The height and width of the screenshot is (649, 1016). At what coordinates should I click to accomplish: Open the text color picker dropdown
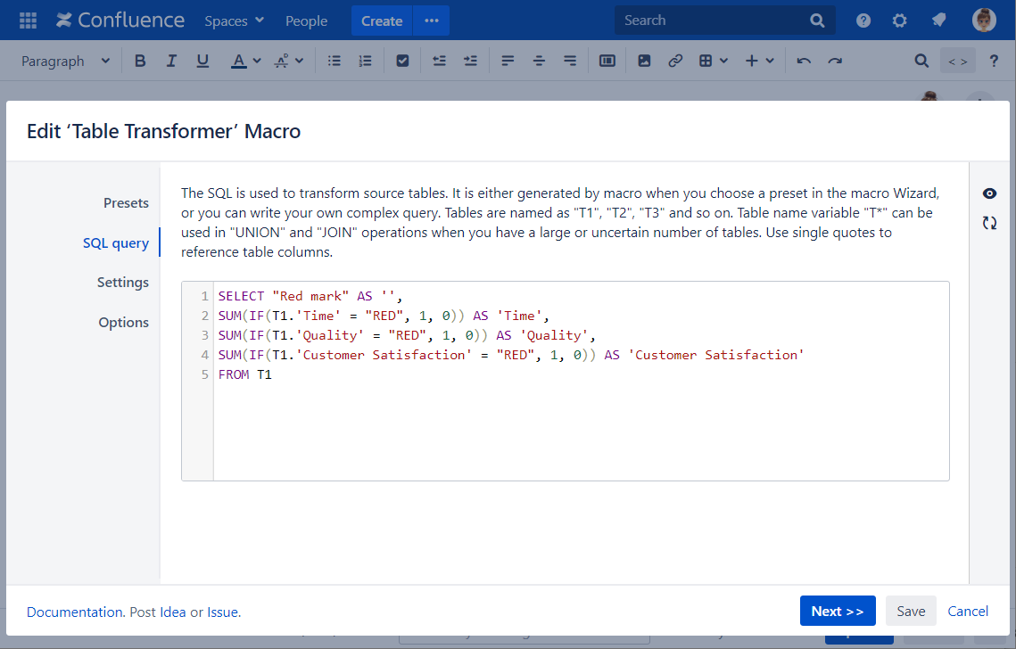coord(257,61)
